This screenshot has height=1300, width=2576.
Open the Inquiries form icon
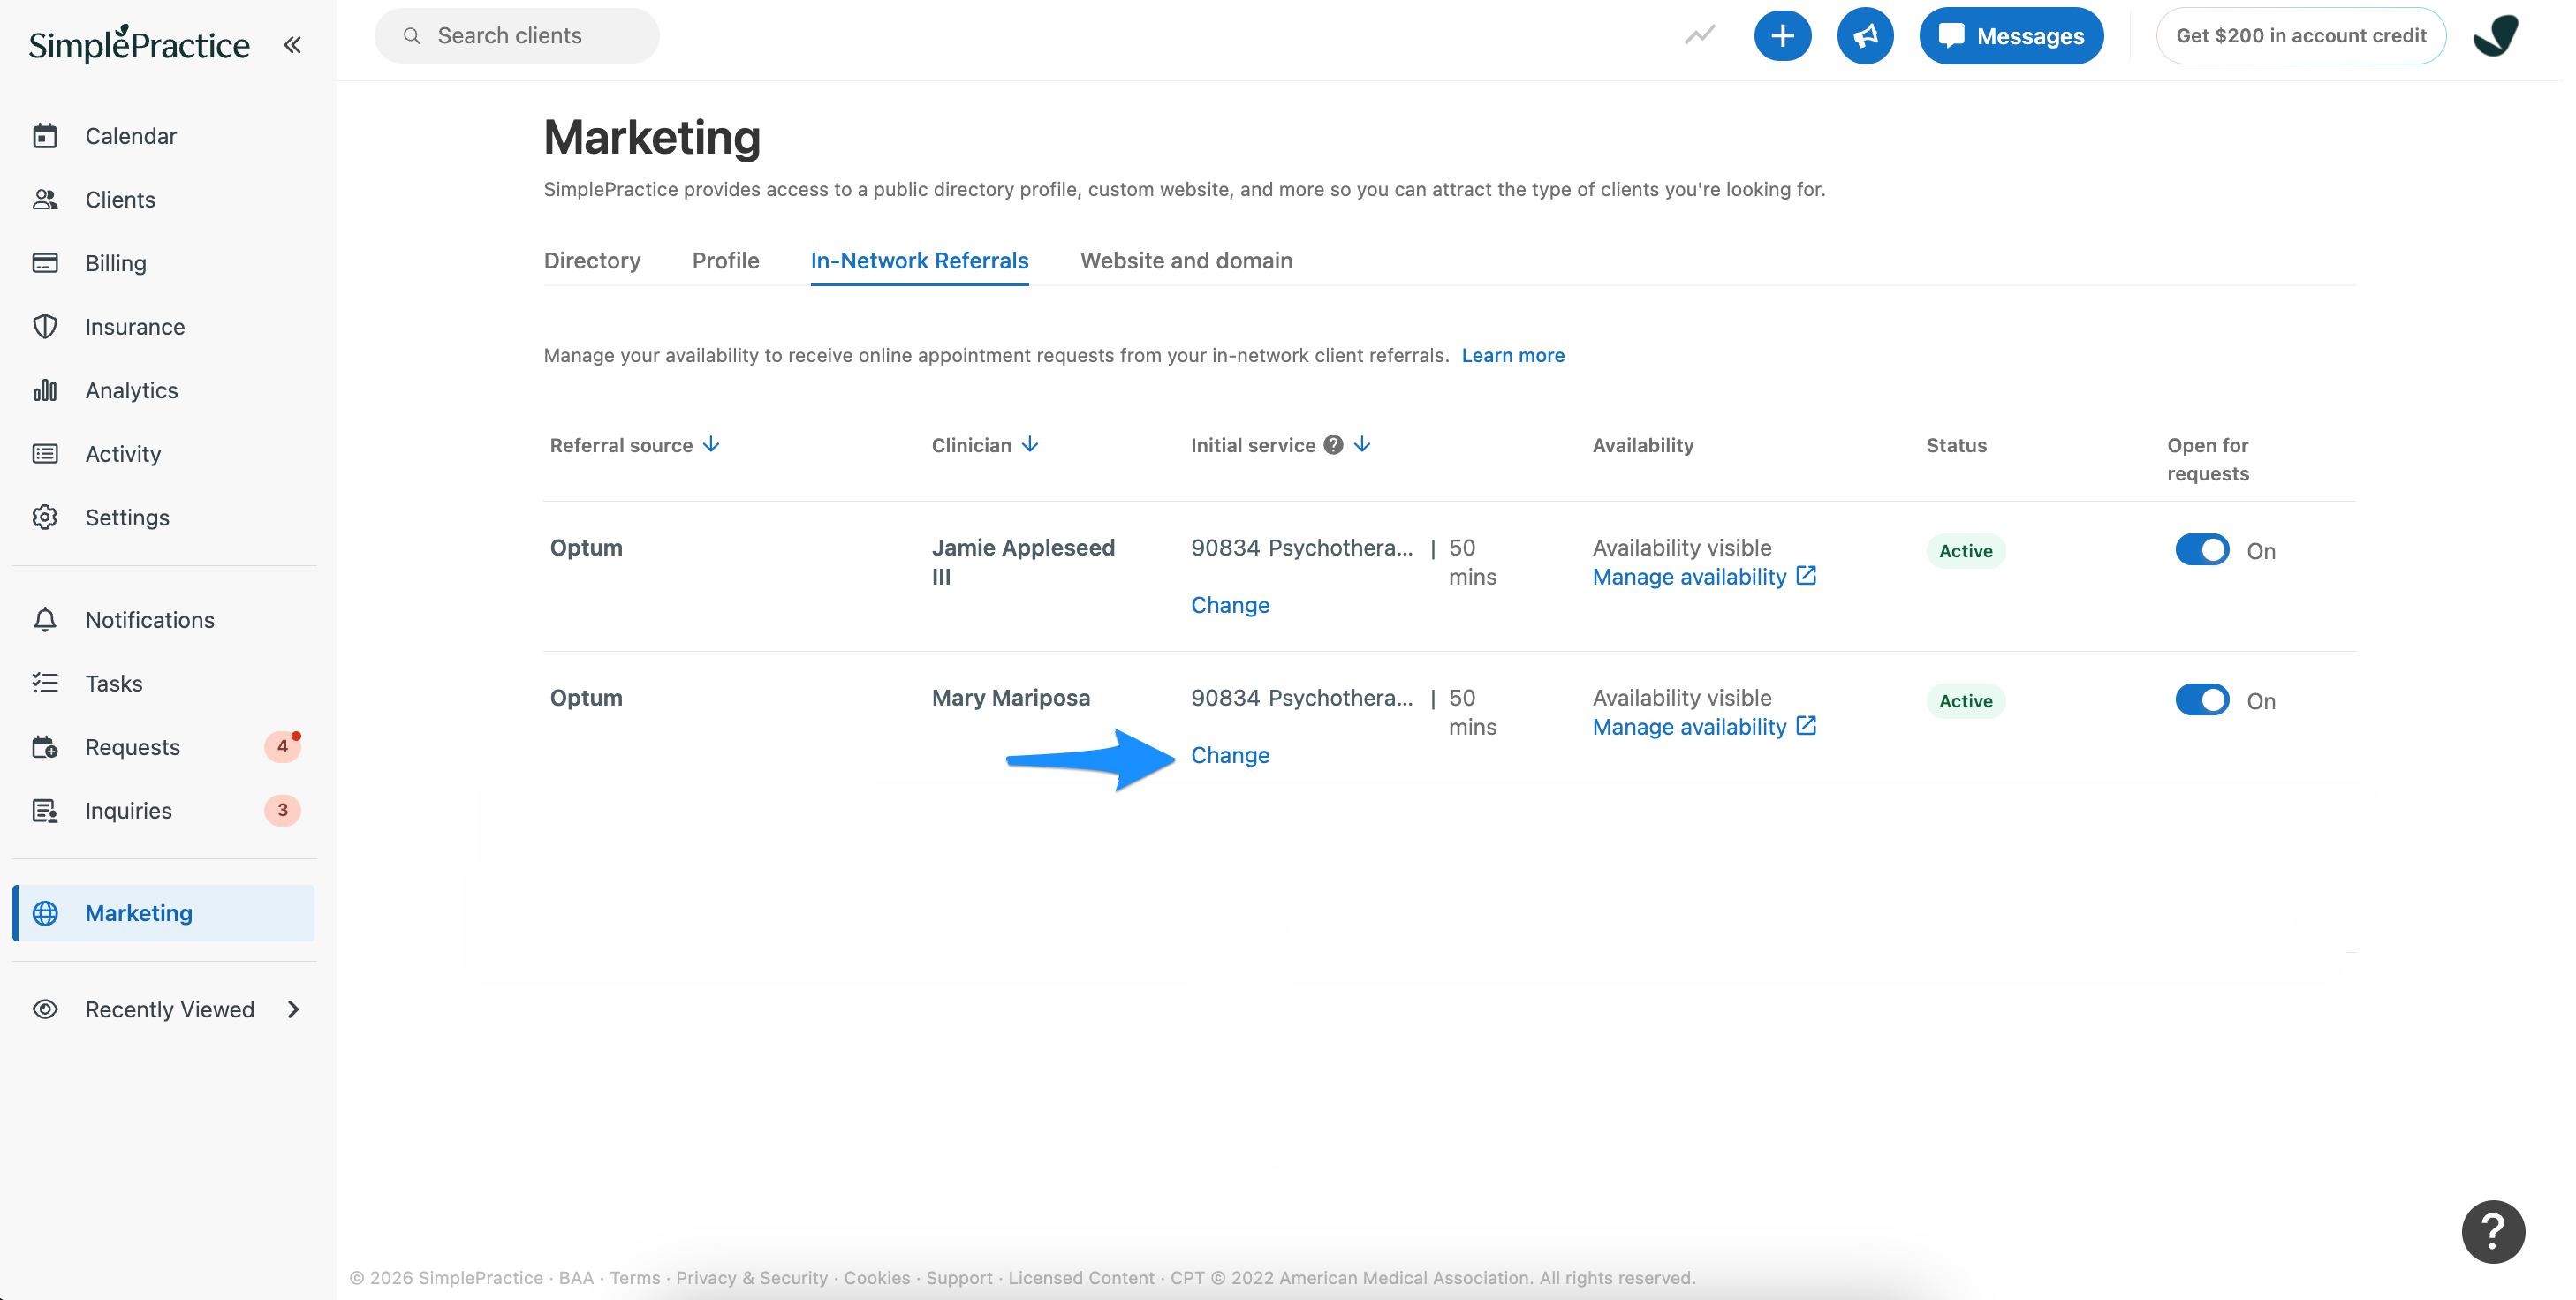(45, 810)
